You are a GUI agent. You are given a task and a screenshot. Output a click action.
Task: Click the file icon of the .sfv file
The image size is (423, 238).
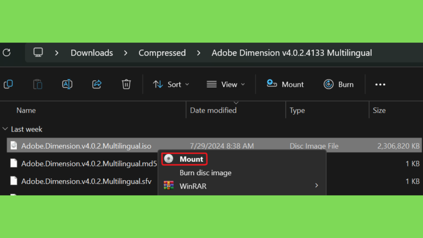[14, 181]
